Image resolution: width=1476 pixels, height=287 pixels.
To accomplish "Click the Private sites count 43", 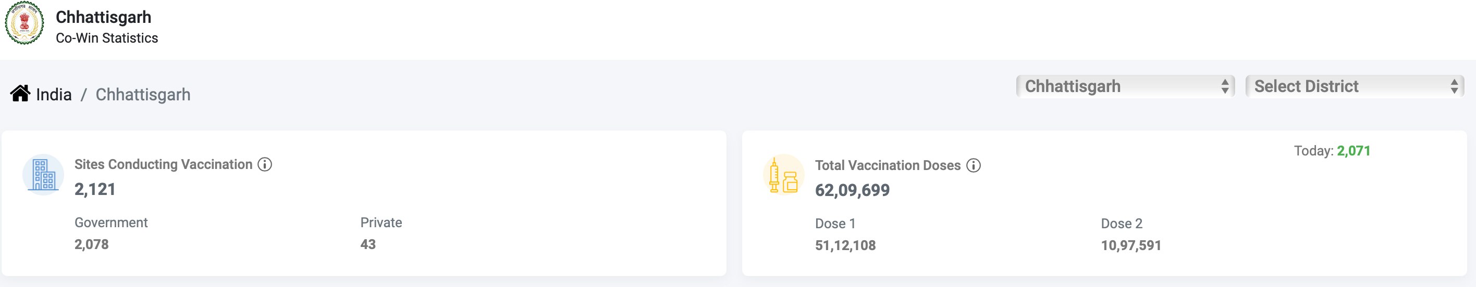I will pos(368,245).
